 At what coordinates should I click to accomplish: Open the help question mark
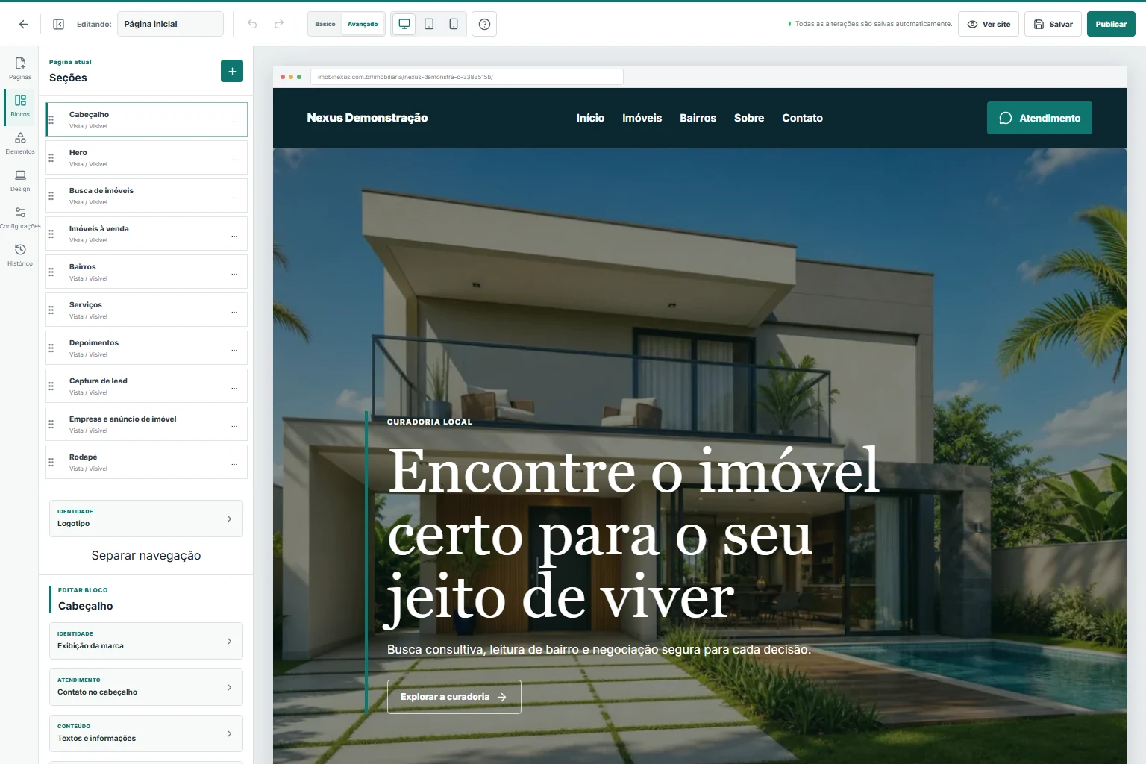point(484,24)
